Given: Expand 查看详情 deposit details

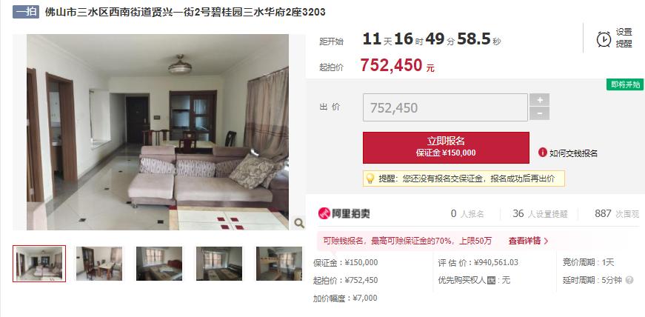Looking at the screenshot, I should pyautogui.click(x=528, y=241).
